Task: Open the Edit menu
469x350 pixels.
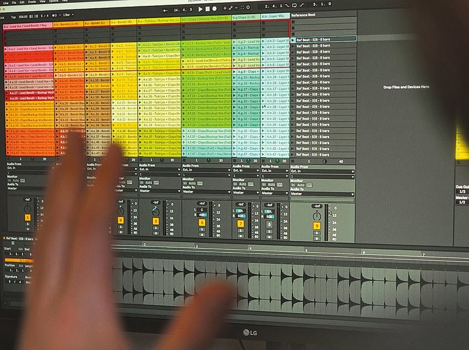Action: [x=22, y=2]
